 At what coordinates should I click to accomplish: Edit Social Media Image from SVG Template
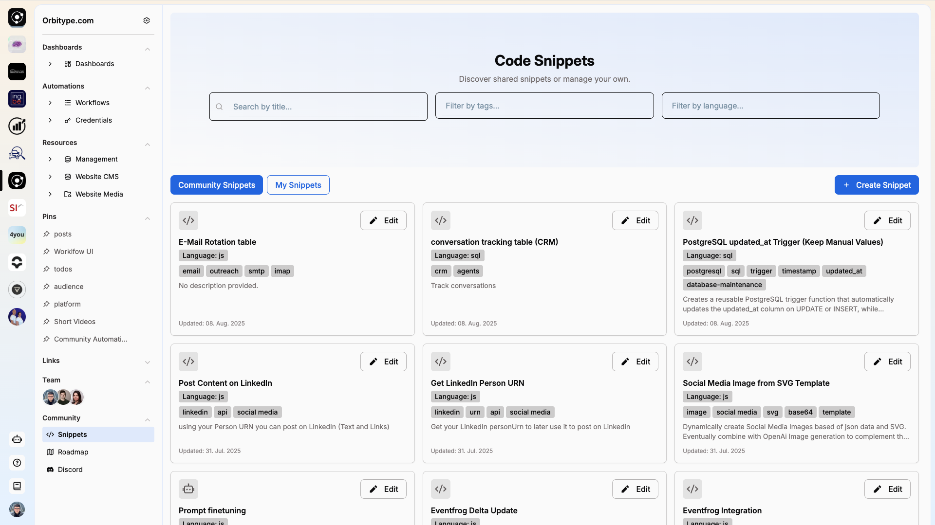pos(887,362)
